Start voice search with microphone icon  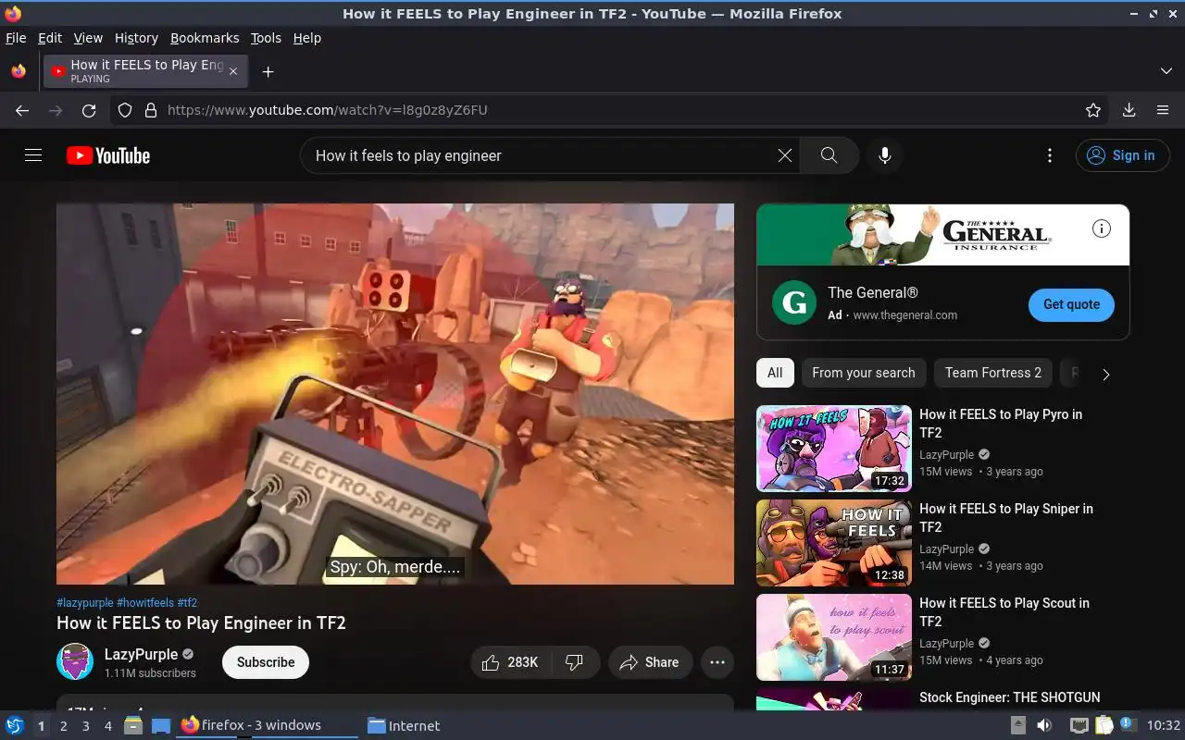(885, 155)
